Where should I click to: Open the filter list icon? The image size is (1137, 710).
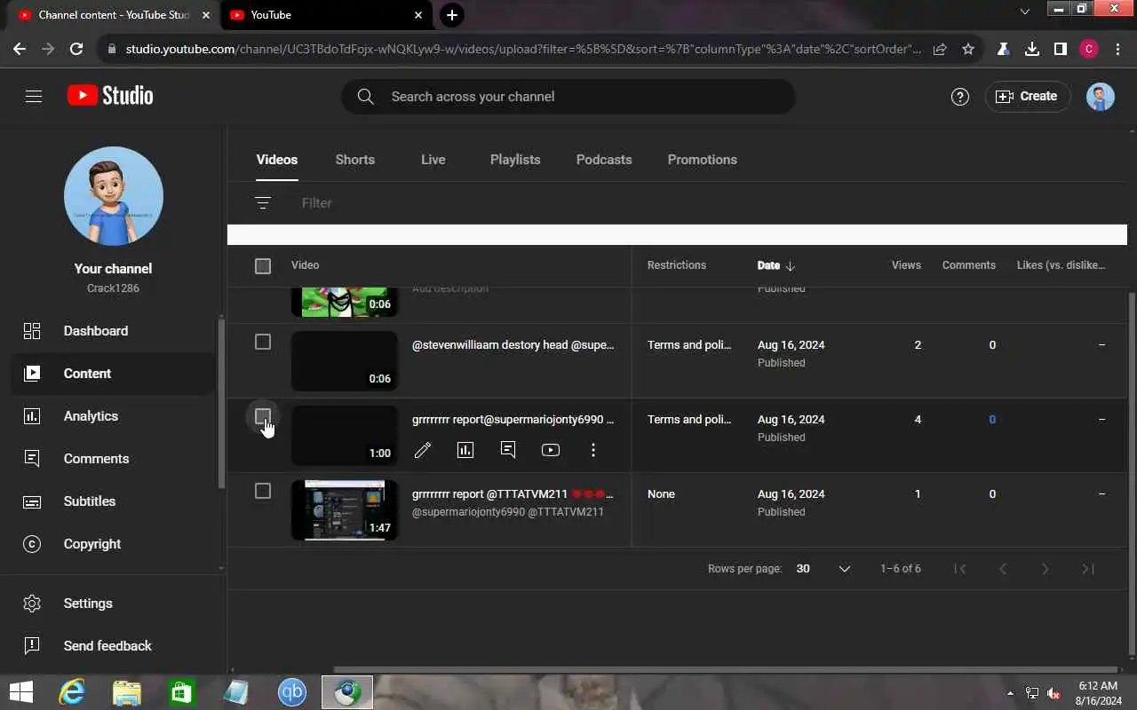point(263,203)
